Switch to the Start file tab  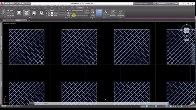point(5,20)
